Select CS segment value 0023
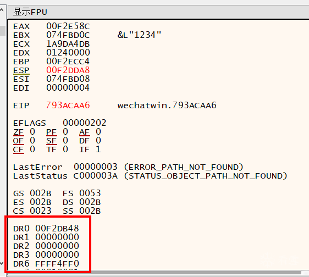 pos(41,211)
